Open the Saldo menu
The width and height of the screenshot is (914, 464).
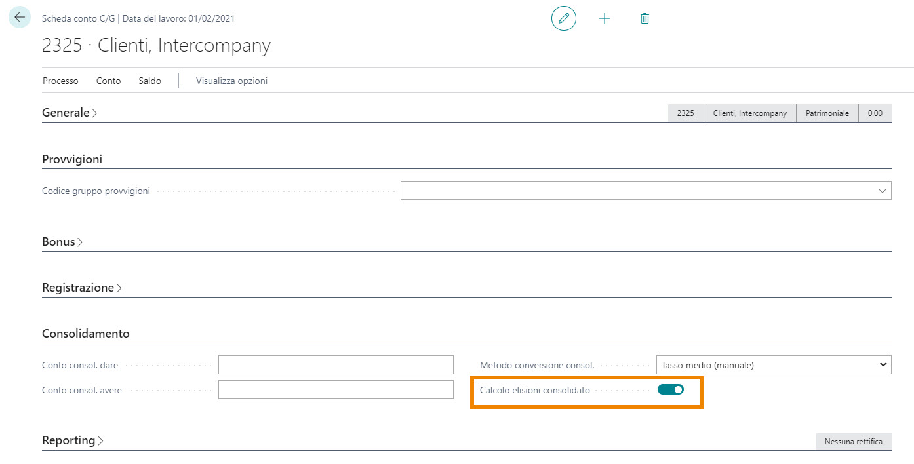[x=149, y=81]
